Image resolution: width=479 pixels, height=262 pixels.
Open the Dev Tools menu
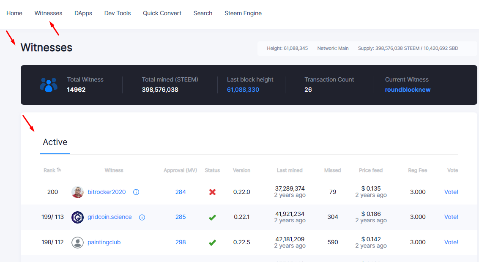pyautogui.click(x=118, y=13)
